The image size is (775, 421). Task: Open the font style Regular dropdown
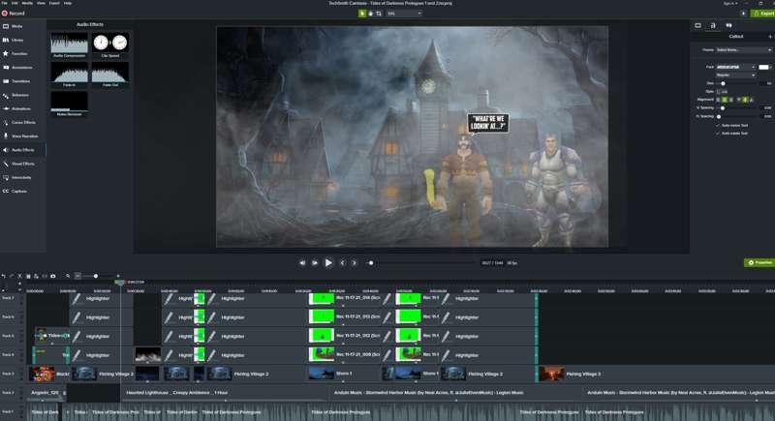[735, 75]
